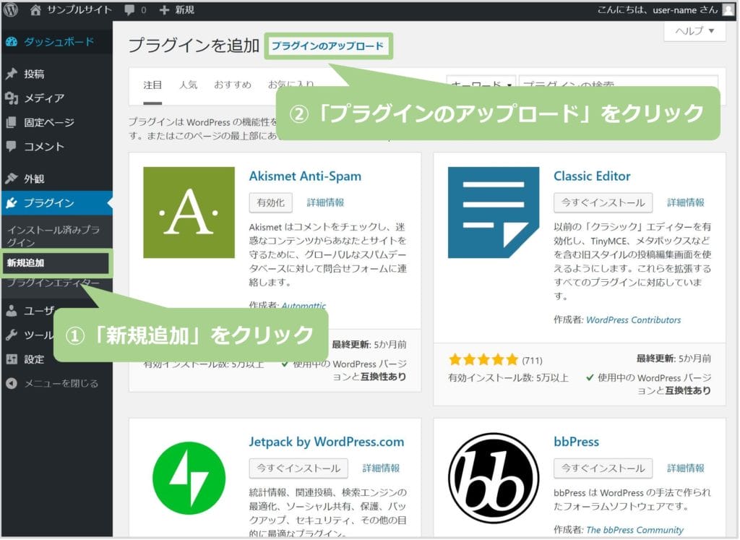Screen dimensions: 740x540
Task: Click the Akismet Anti-Spam plugin icon
Action: 189,213
